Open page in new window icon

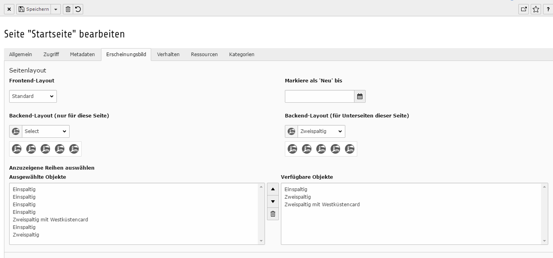[524, 9]
